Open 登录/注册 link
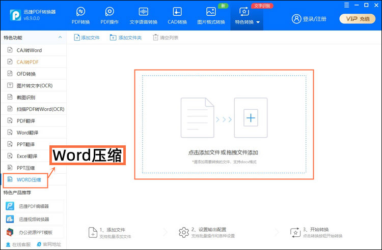The width and height of the screenshot is (382, 250). pyautogui.click(x=315, y=19)
